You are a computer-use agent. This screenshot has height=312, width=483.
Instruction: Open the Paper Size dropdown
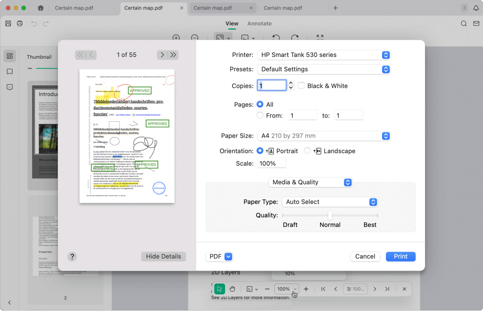coord(324,136)
